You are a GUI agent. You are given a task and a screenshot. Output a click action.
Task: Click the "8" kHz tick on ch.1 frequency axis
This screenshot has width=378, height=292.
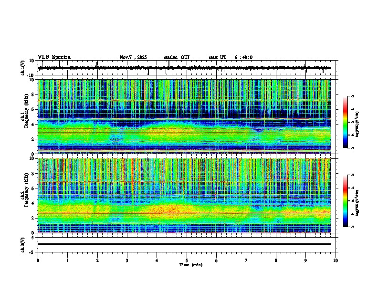[x=34, y=94]
